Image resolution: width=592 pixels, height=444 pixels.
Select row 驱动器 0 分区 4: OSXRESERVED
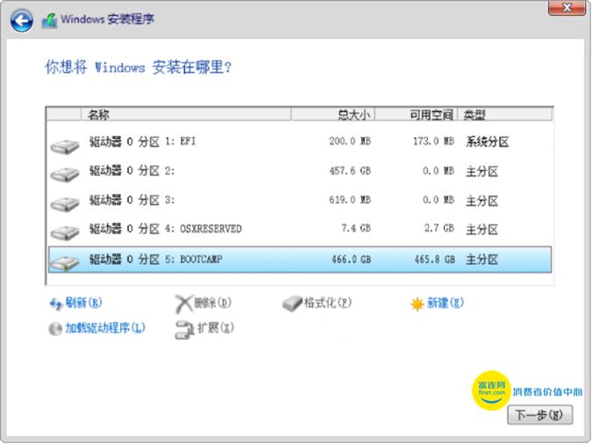[300, 229]
